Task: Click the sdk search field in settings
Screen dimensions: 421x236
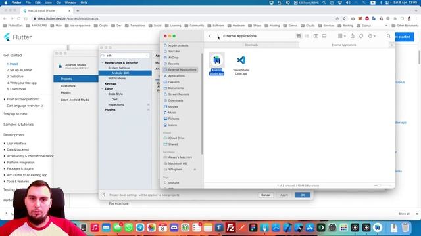Action: 125,55
